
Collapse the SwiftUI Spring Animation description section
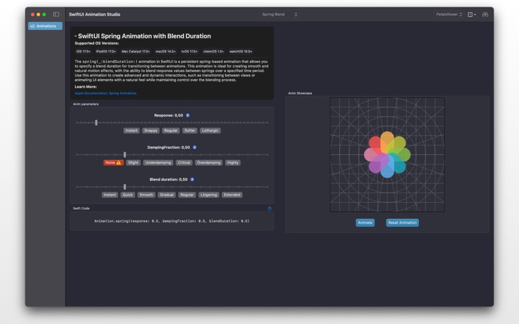pyautogui.click(x=75, y=36)
